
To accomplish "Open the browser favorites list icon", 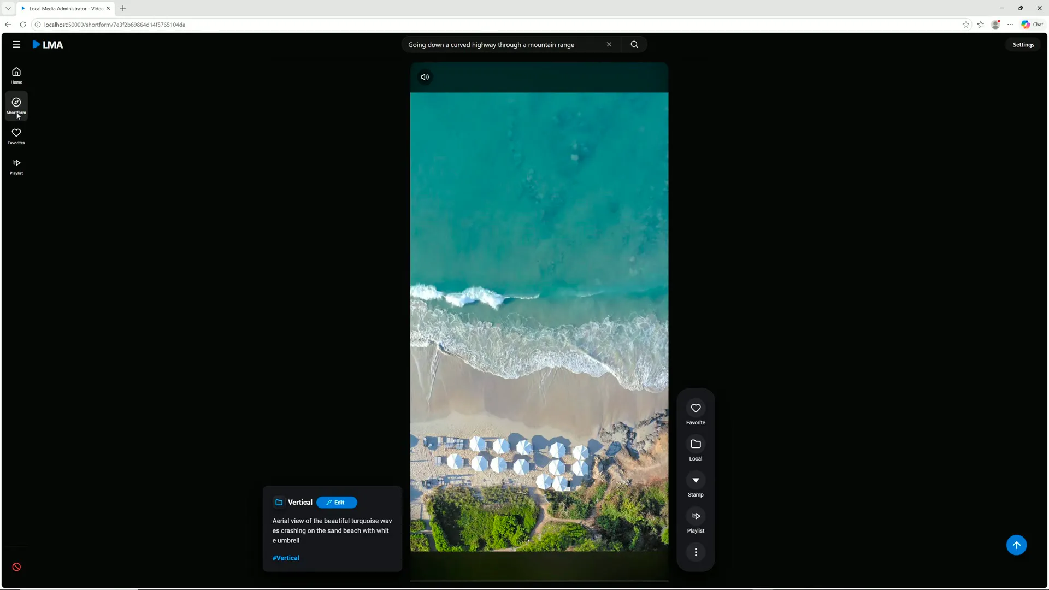I will (x=981, y=25).
